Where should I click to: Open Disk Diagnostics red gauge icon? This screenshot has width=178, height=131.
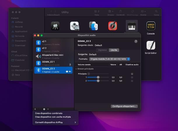(113, 26)
